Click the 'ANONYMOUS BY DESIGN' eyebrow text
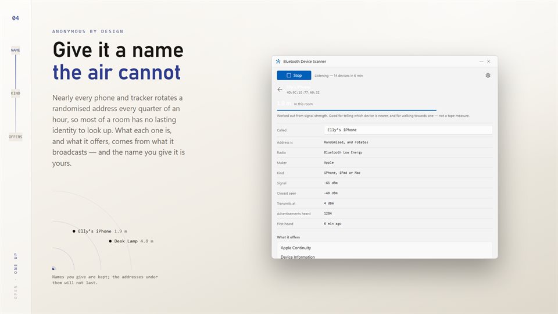Image resolution: width=558 pixels, height=314 pixels. pos(88,31)
